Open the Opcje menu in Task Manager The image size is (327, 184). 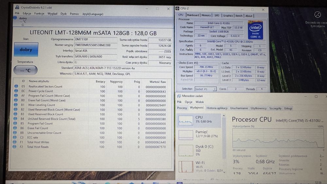coord(189,102)
